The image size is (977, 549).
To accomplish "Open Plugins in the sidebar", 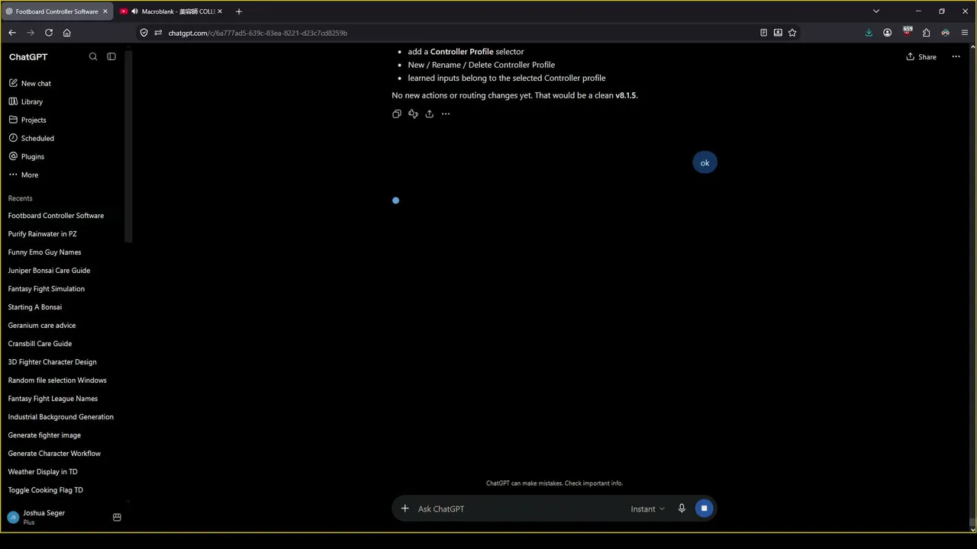I will (x=27, y=156).
